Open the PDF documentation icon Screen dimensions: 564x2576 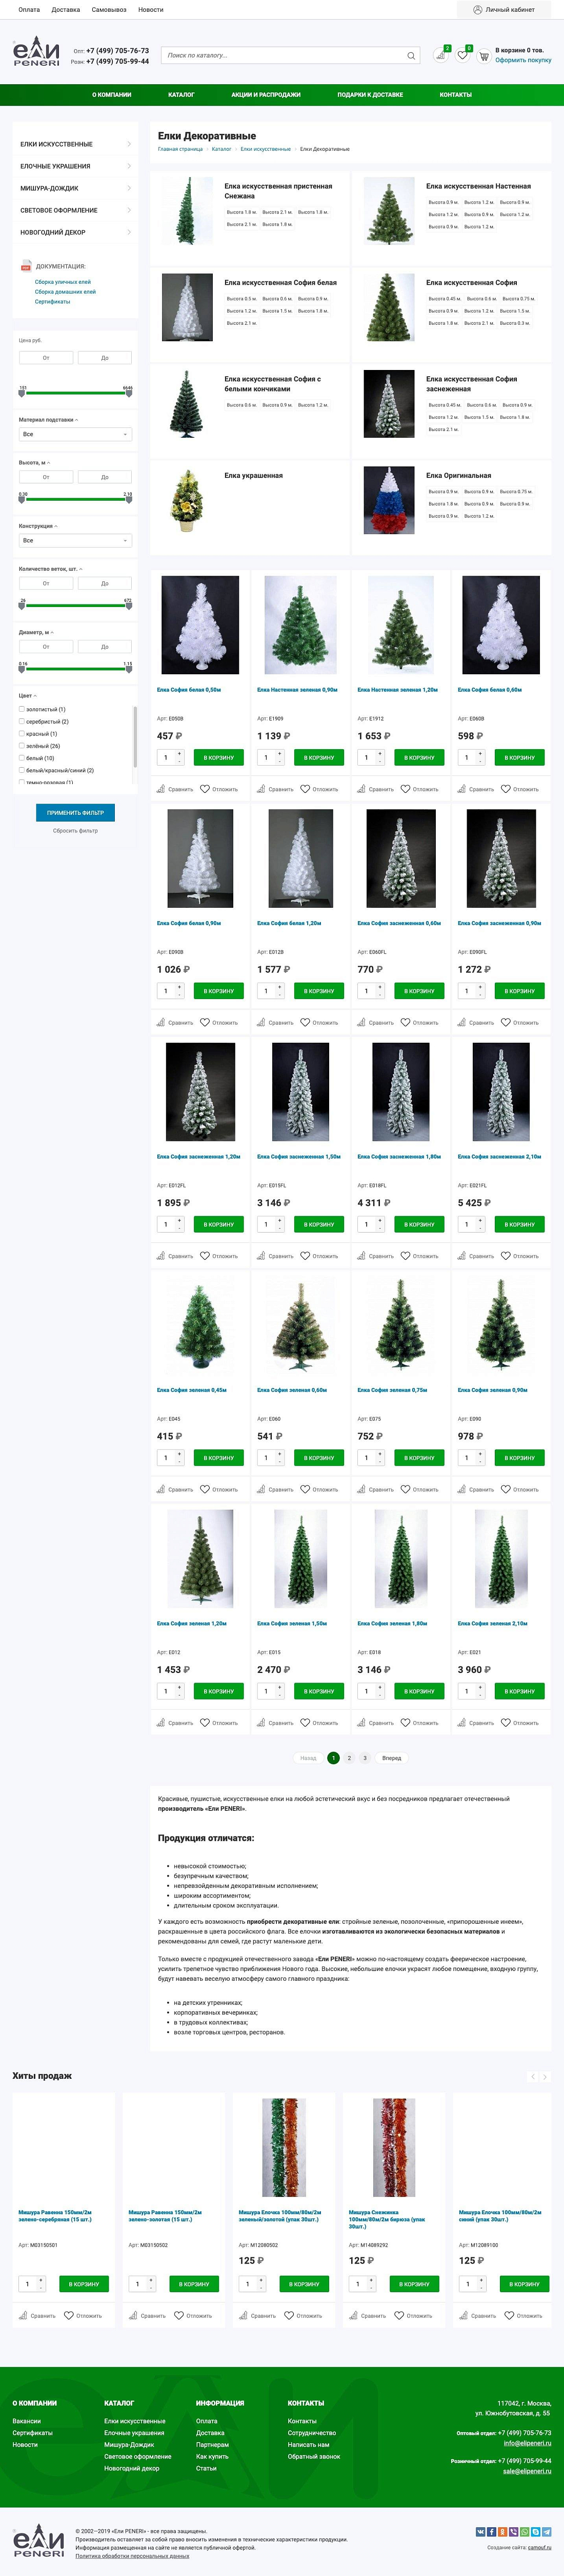tap(26, 266)
